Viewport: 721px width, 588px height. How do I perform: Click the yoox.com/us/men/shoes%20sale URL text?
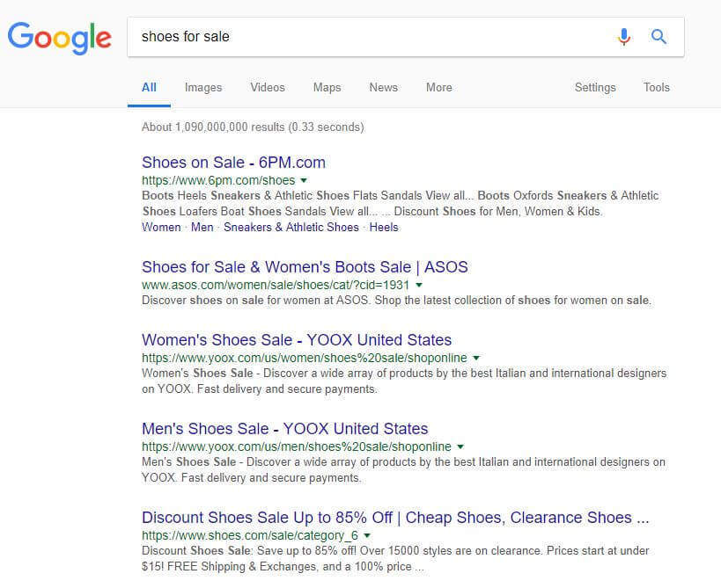pos(297,446)
